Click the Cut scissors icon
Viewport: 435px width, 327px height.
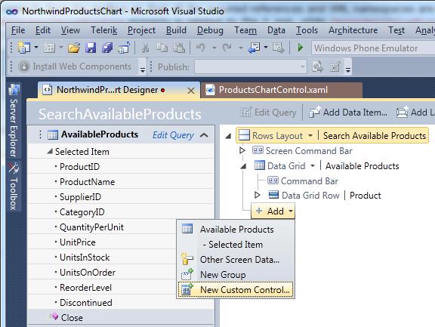pyautogui.click(x=145, y=48)
